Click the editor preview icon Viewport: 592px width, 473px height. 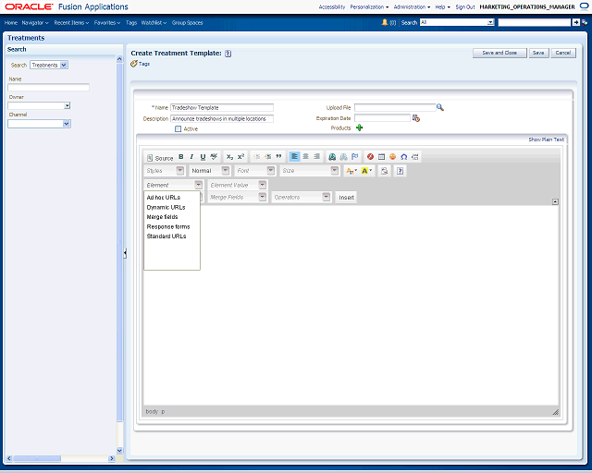(385, 171)
